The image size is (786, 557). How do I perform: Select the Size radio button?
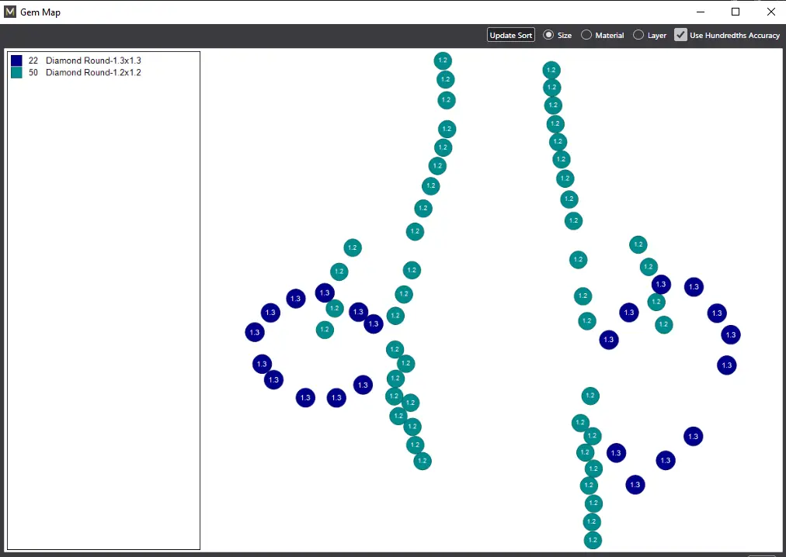tap(548, 35)
